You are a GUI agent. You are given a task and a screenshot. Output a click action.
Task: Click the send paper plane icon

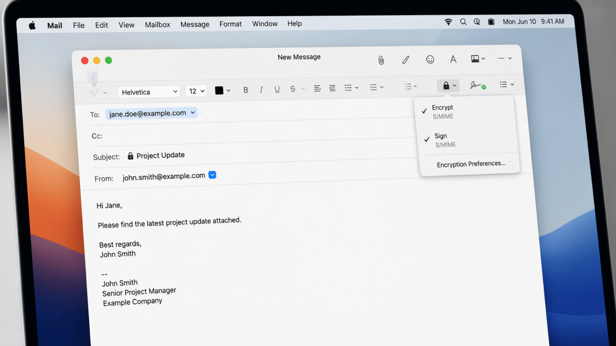click(x=94, y=93)
